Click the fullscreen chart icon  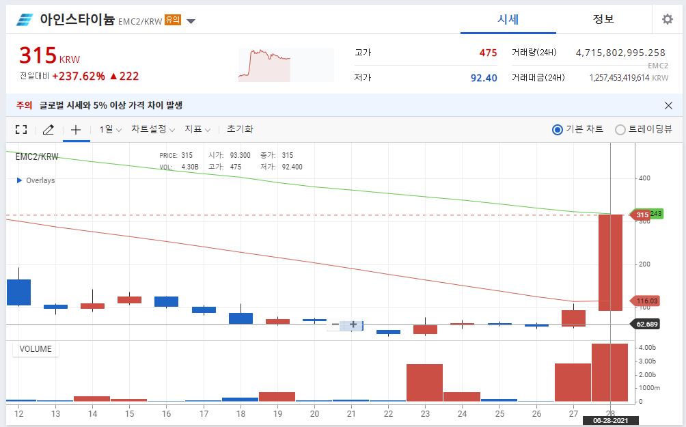coord(20,129)
